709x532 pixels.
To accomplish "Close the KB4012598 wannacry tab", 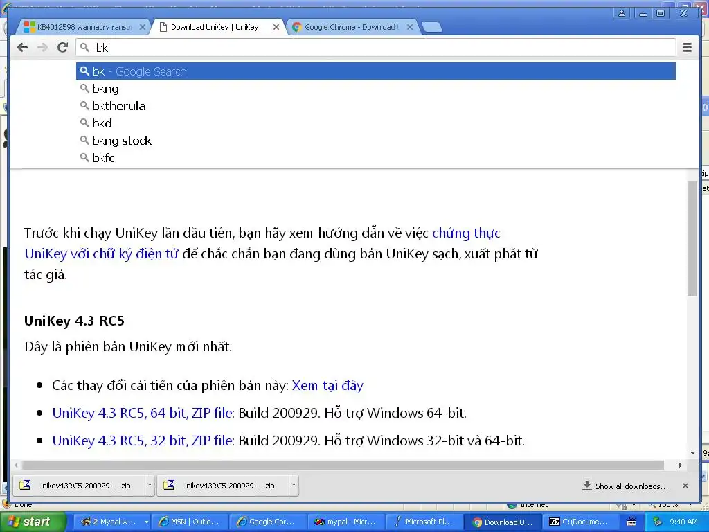I will click(142, 27).
